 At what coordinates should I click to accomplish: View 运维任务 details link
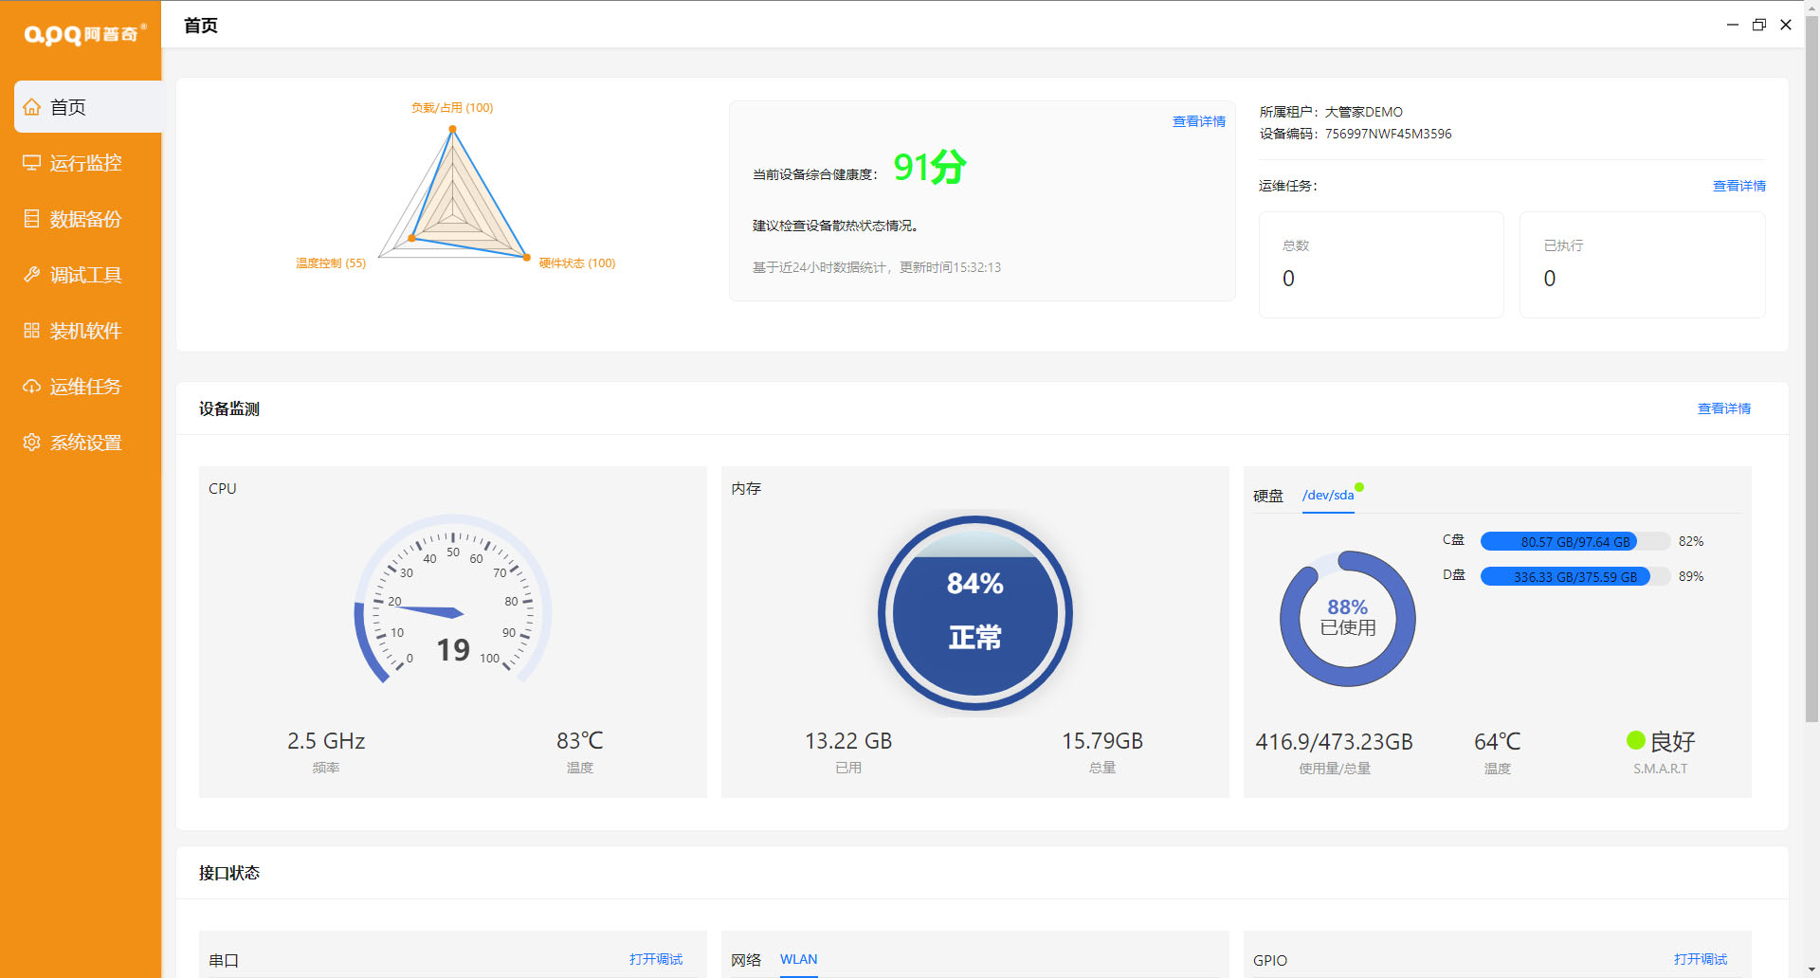1738,186
